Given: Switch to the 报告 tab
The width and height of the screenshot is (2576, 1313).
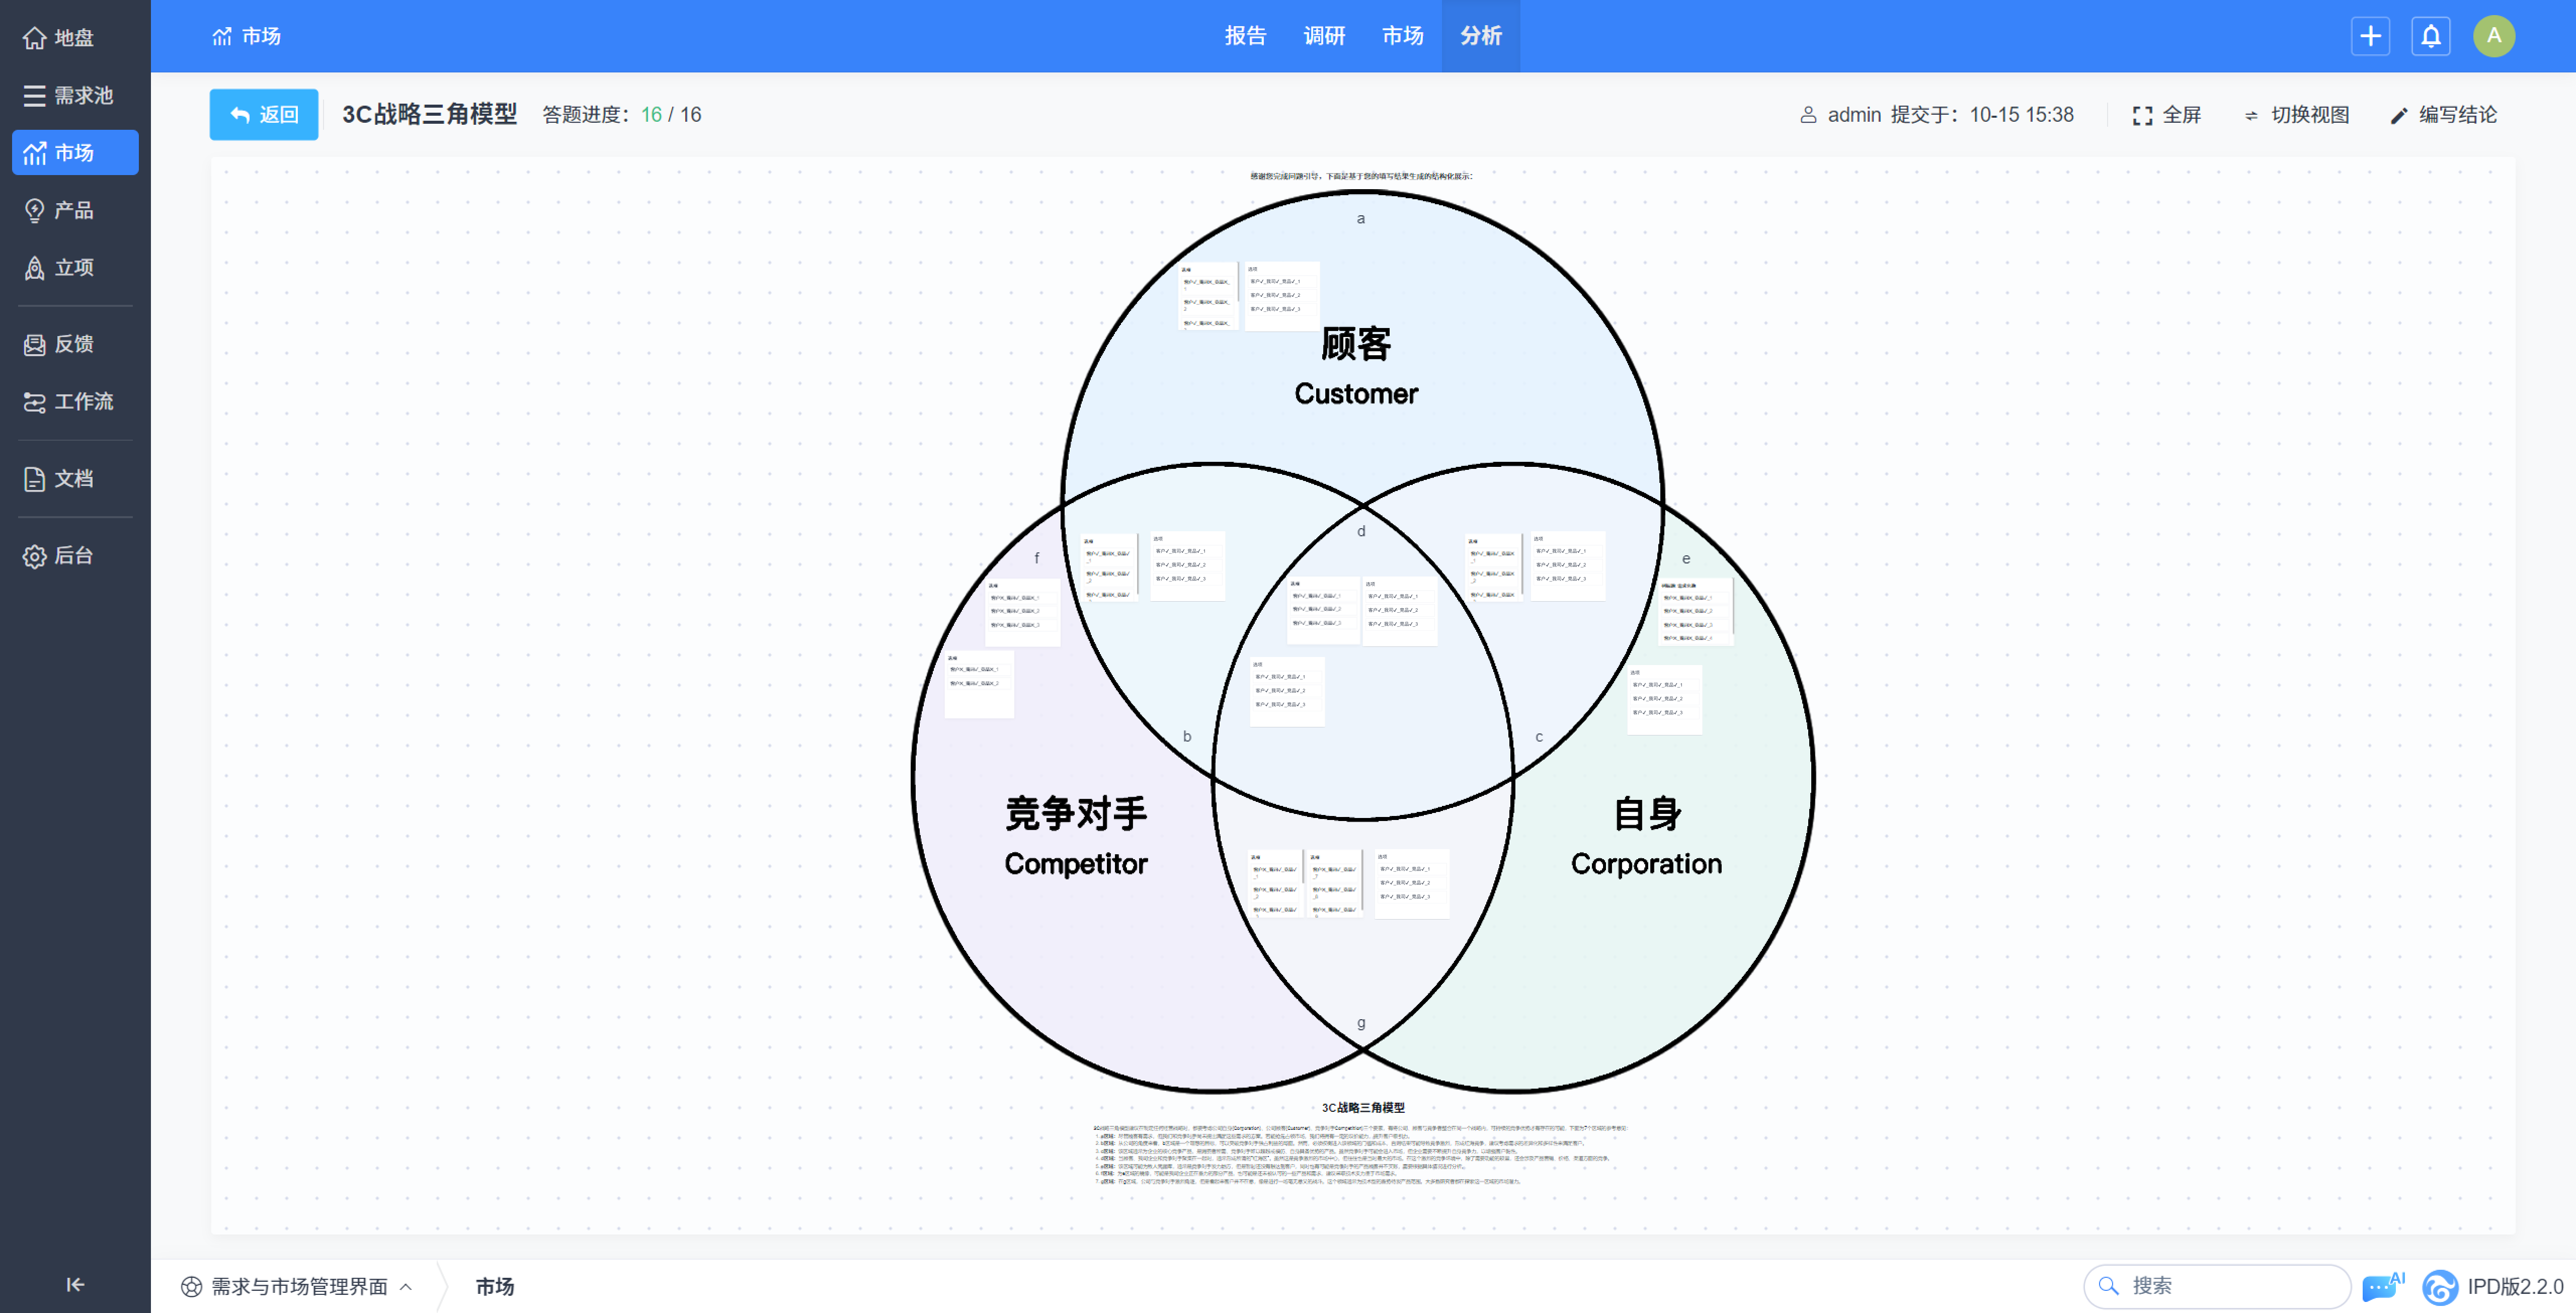Looking at the screenshot, I should pos(1245,36).
